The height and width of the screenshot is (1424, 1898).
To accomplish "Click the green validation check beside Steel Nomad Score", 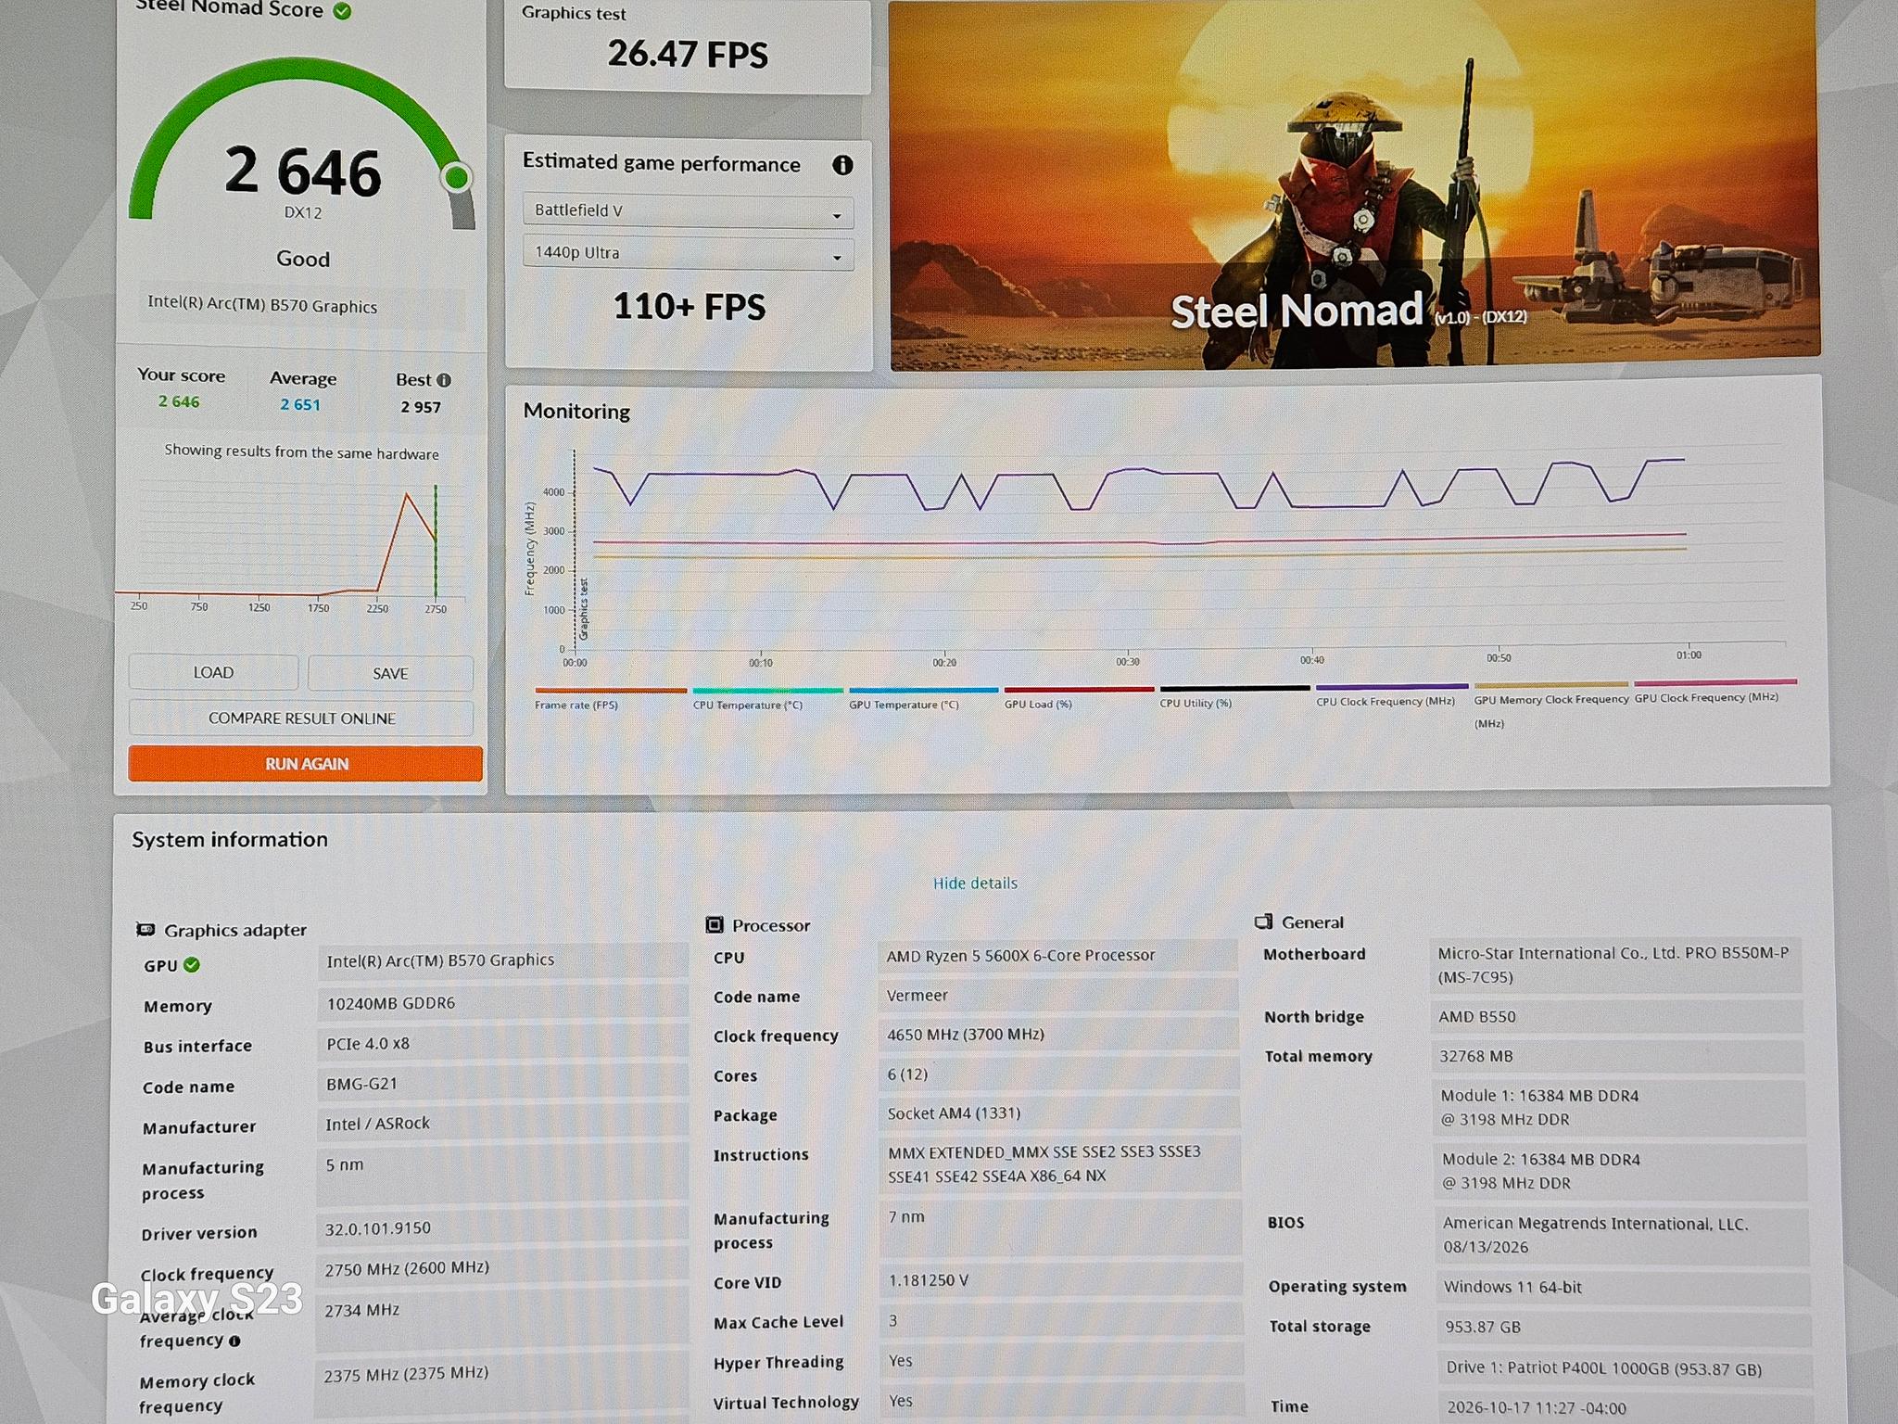I will (342, 11).
